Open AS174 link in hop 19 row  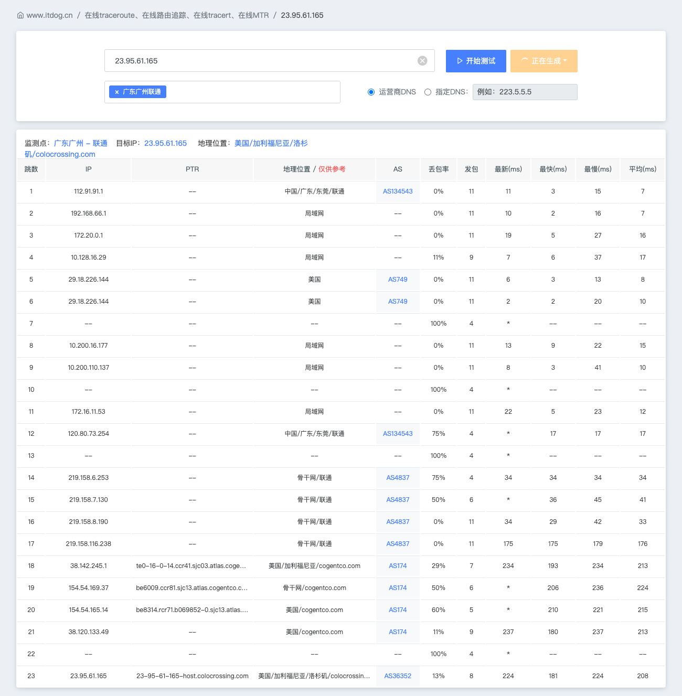[x=398, y=588]
